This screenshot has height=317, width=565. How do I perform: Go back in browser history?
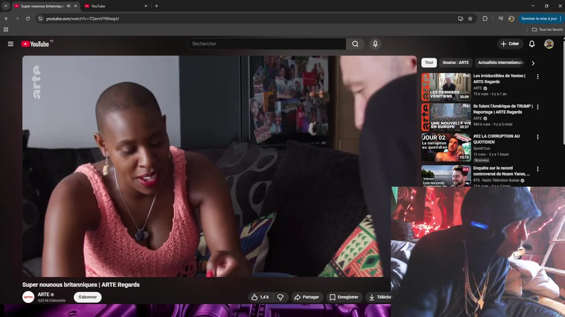point(6,18)
